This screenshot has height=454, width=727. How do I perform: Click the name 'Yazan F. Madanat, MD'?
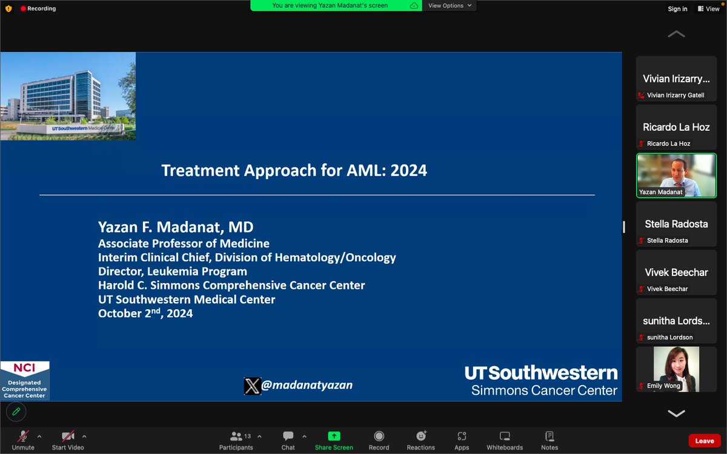coord(176,228)
